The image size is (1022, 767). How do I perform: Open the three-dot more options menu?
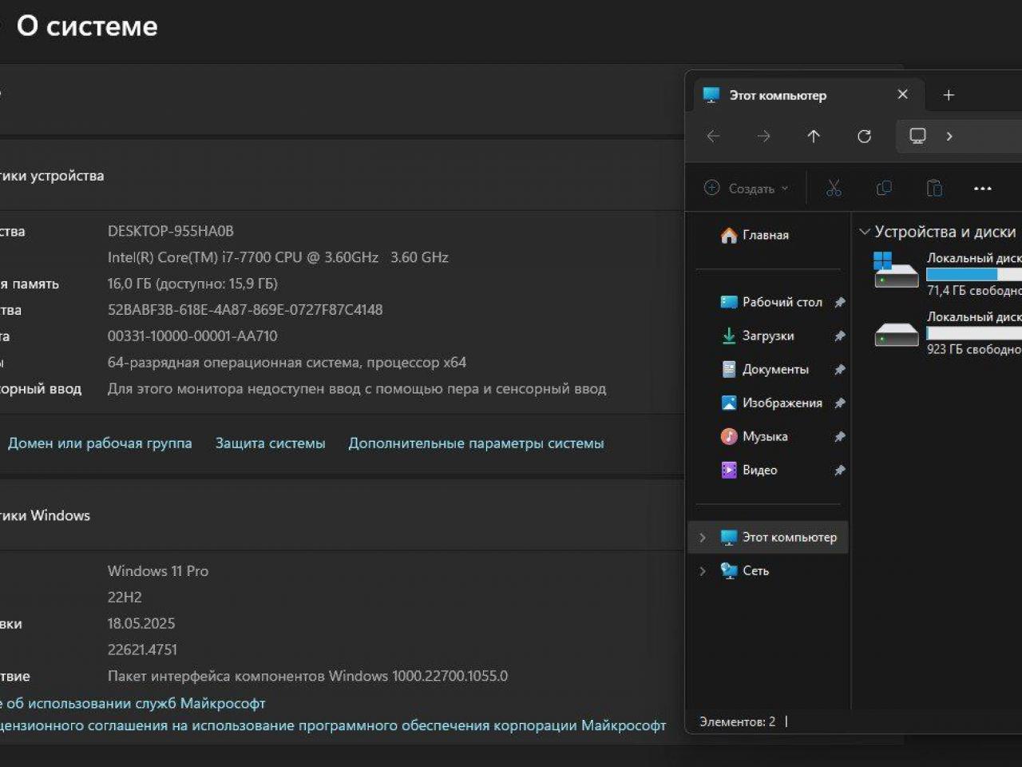coord(983,189)
